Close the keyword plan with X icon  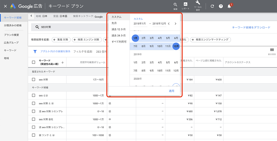5,6
